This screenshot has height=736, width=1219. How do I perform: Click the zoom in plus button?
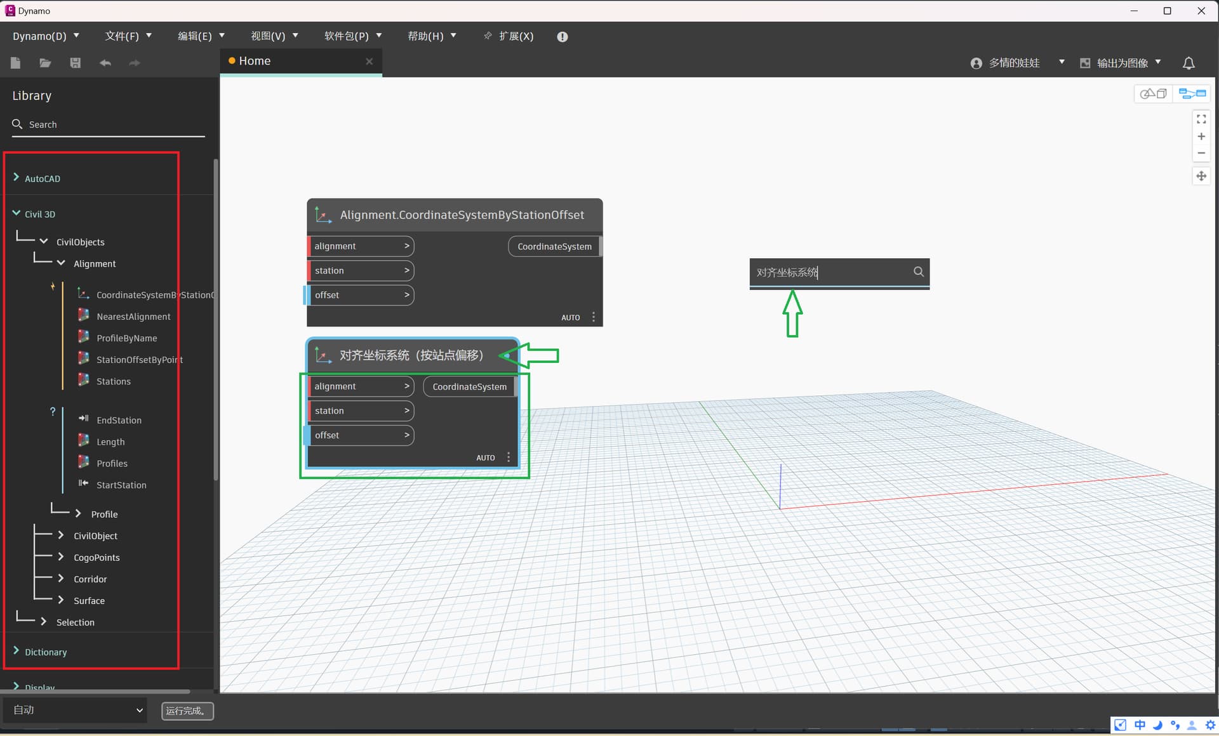click(x=1201, y=136)
